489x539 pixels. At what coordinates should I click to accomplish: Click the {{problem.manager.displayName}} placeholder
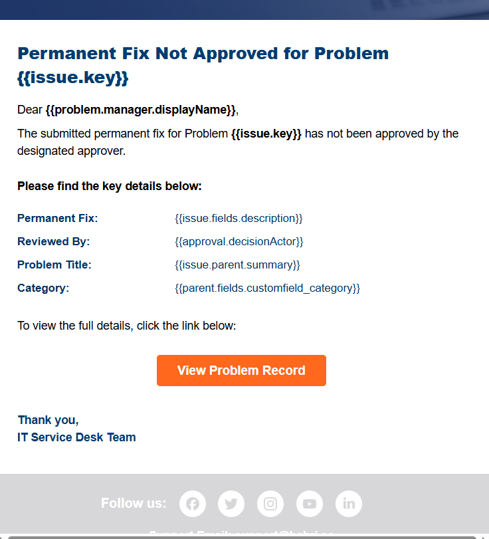(141, 110)
